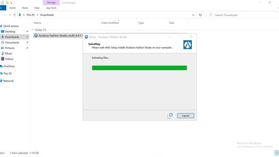The image size is (279, 157).
Task: Click the OneDrive cloud icon
Action: pos(1,66)
